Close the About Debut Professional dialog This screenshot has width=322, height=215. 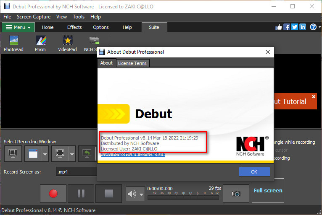point(268,52)
